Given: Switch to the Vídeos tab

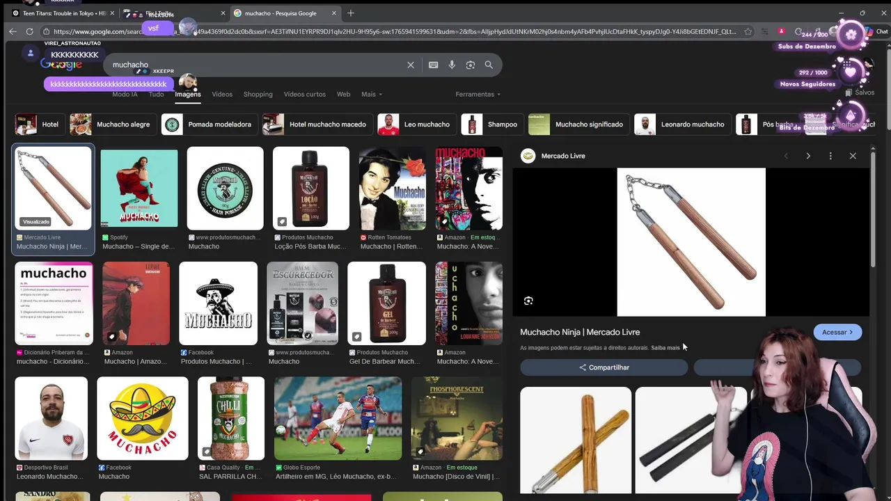Looking at the screenshot, I should pyautogui.click(x=222, y=94).
